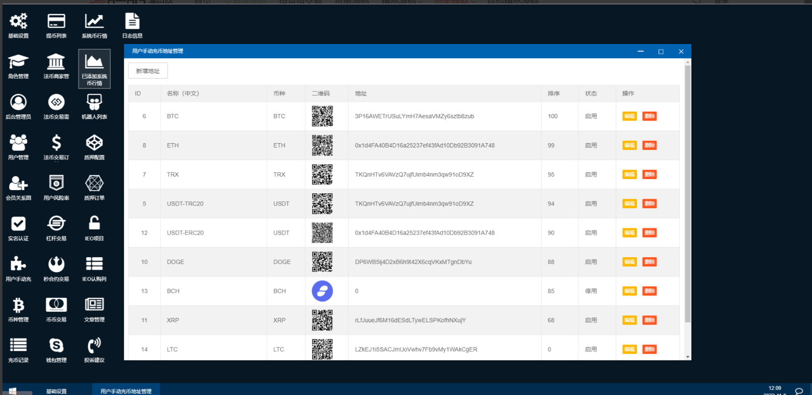This screenshot has height=395, width=812.
Task: Open 机器人列表 icon
Action: [x=94, y=102]
